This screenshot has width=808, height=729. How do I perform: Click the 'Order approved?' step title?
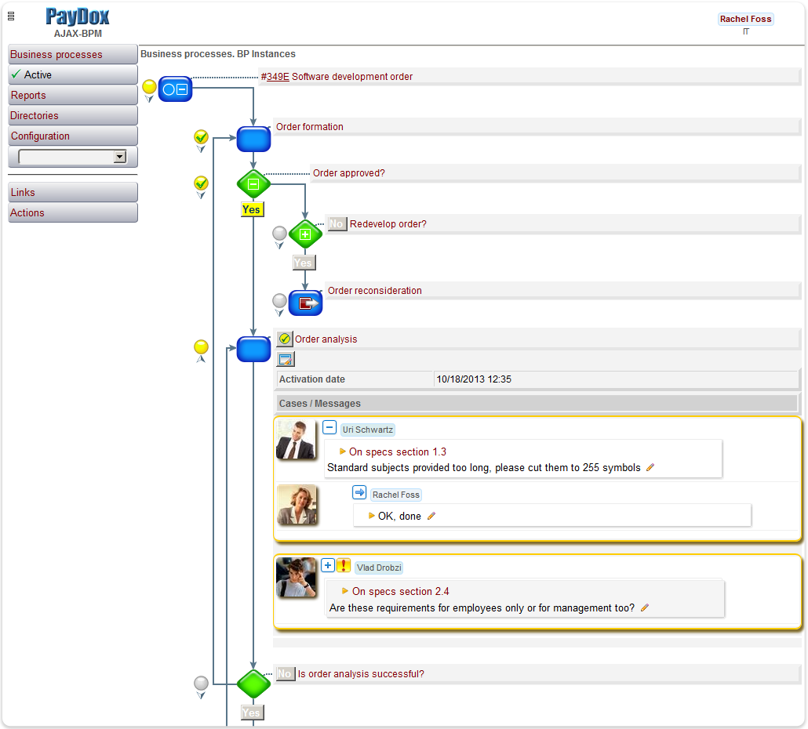click(x=349, y=173)
